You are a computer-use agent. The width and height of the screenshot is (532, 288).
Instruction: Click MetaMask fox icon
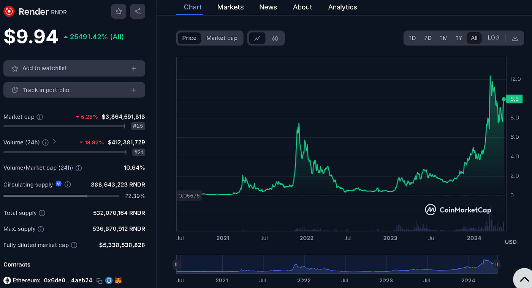pos(119,281)
